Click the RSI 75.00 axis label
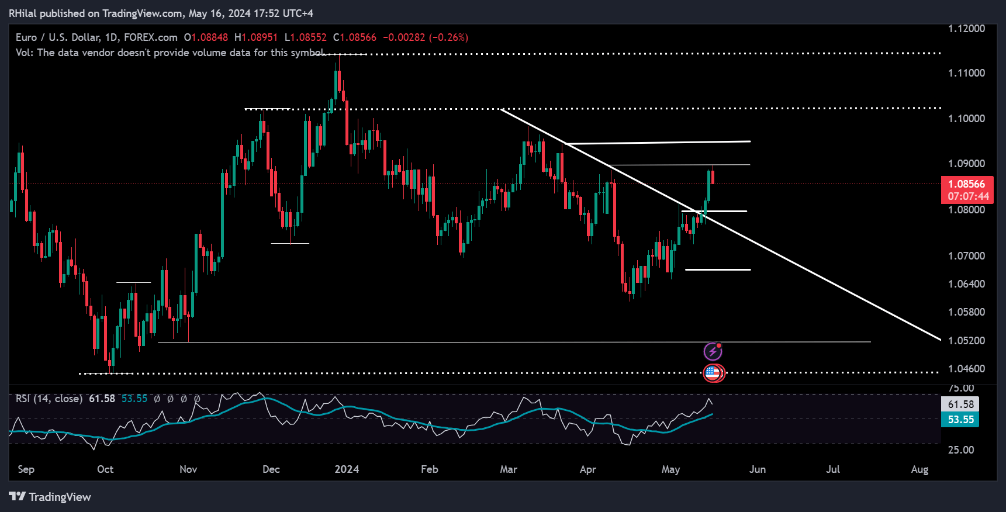Screen dimensions: 1006x512 [x=961, y=388]
